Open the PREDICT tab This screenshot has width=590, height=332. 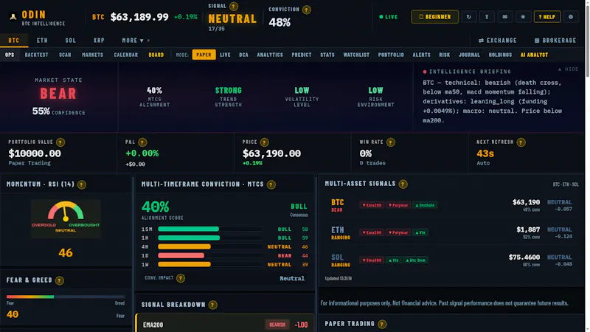tap(302, 55)
